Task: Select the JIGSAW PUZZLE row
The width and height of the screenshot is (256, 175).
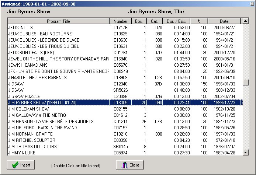Action: point(125,97)
